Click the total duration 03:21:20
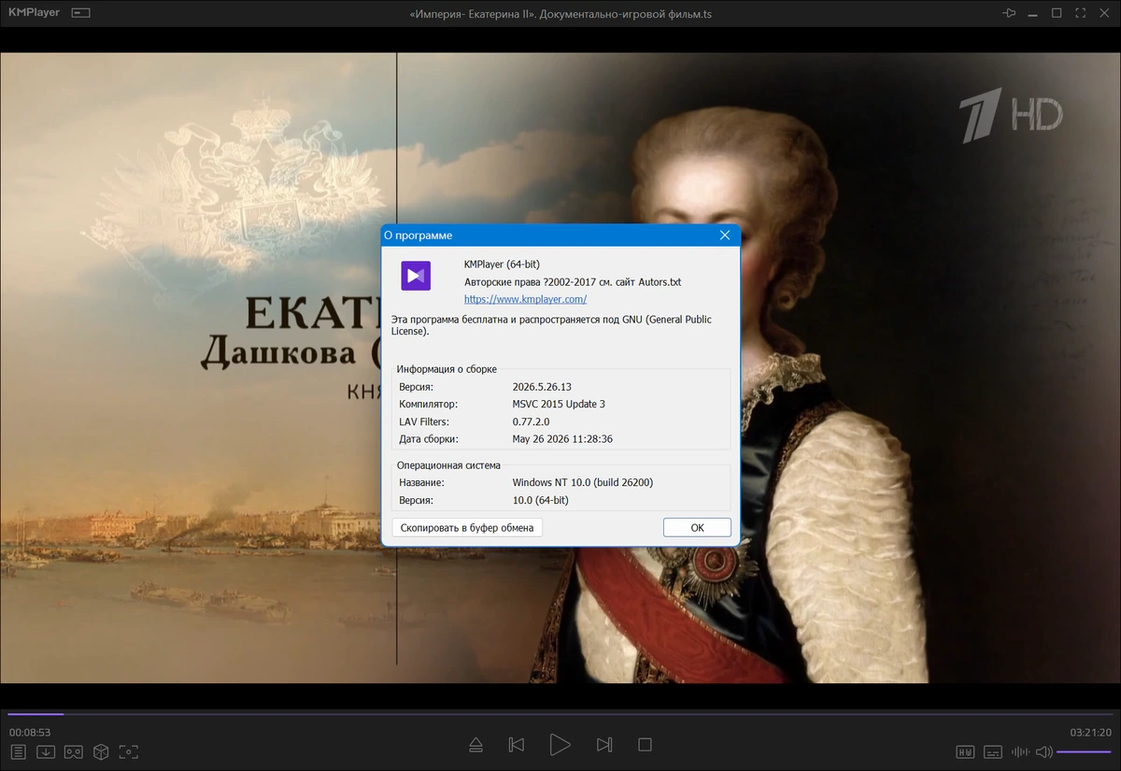The height and width of the screenshot is (771, 1121). [1091, 733]
